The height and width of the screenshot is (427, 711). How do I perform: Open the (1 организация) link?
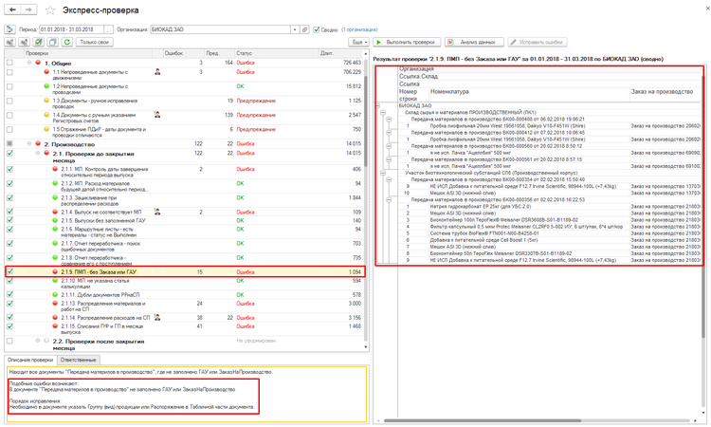pyautogui.click(x=359, y=29)
